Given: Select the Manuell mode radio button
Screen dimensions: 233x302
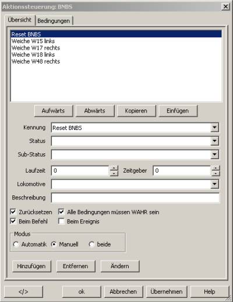Looking at the screenshot, I should 54,244.
